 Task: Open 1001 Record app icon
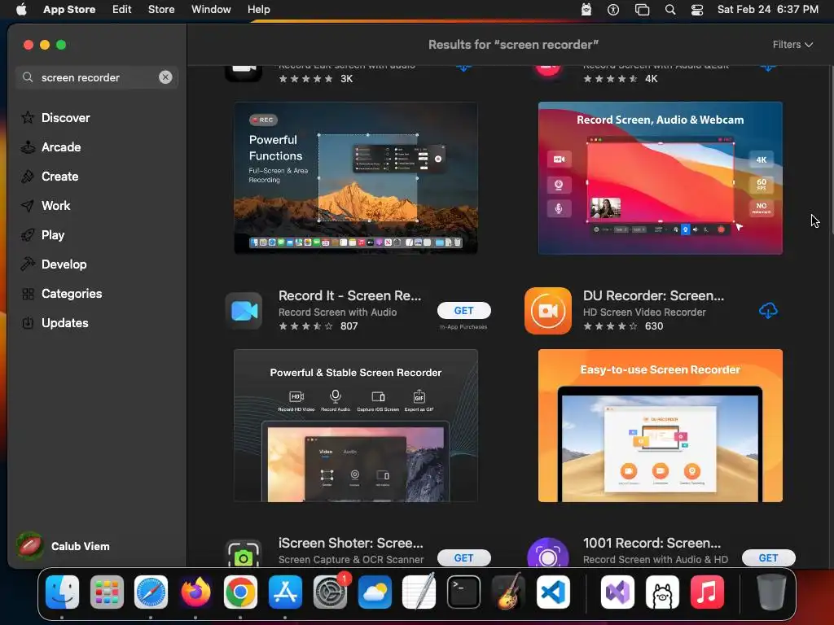pyautogui.click(x=548, y=553)
